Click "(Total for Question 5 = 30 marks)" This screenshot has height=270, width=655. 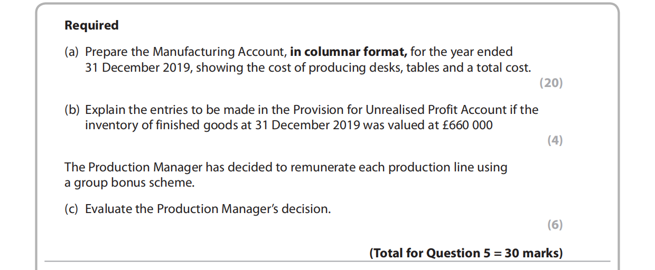pos(465,253)
